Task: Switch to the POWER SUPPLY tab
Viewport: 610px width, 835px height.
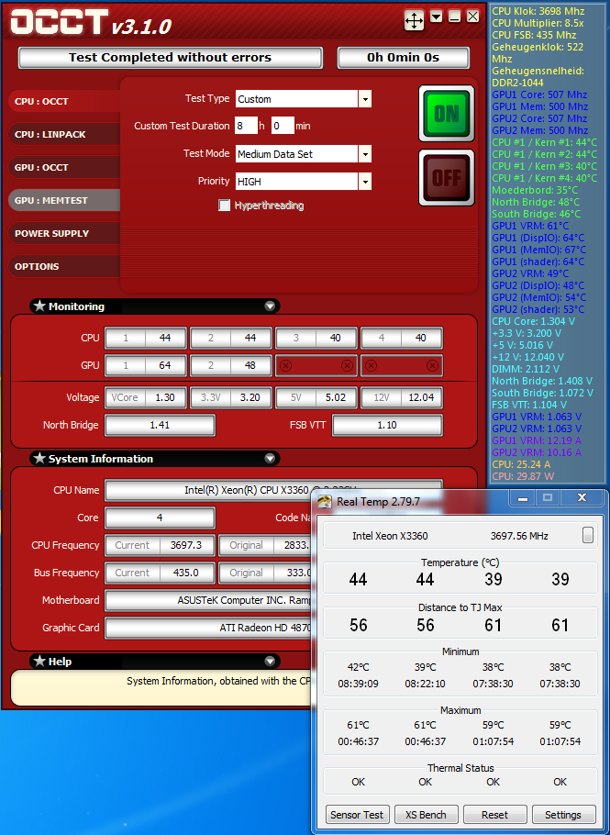Action: tap(64, 233)
